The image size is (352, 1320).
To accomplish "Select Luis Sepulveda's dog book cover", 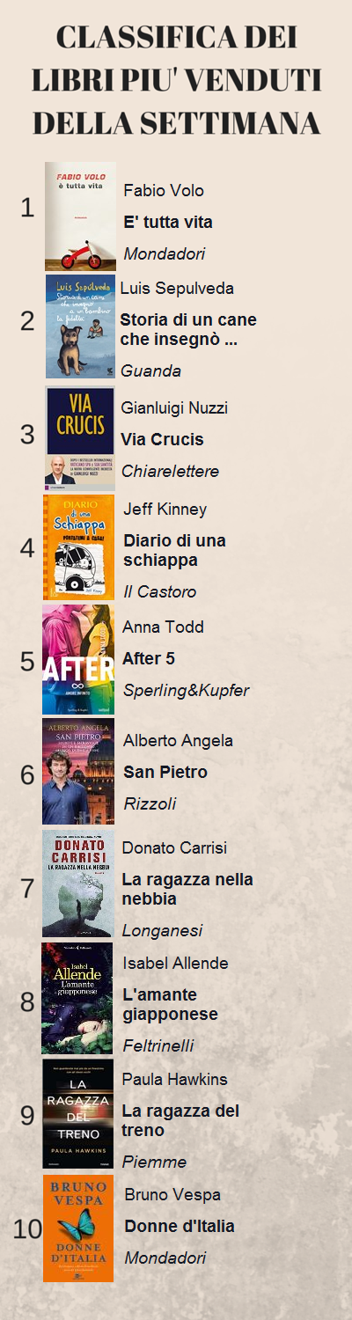I will pos(80,326).
